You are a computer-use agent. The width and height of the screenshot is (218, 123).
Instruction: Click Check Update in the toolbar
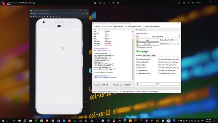coord(107,27)
